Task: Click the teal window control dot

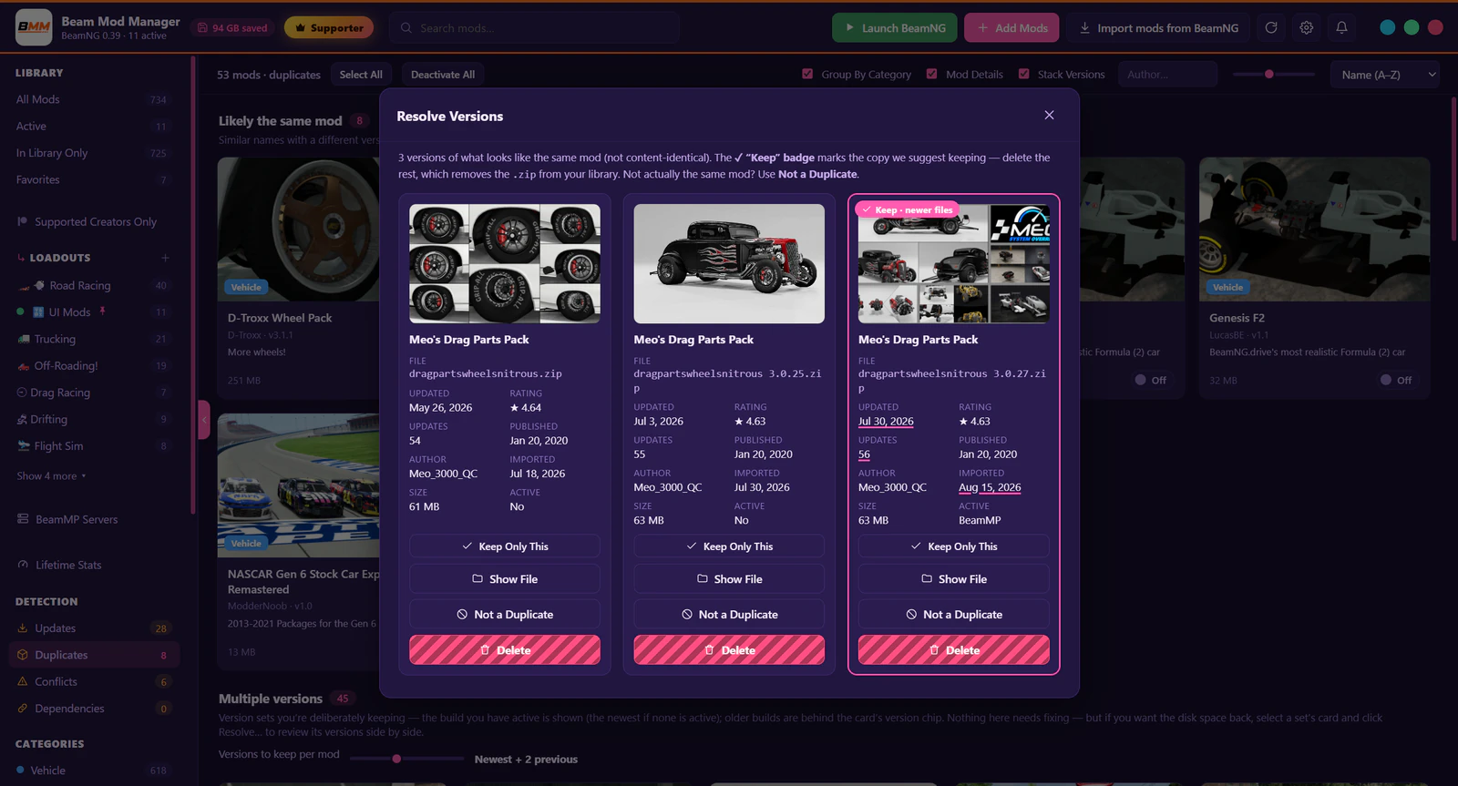Action: click(1387, 27)
